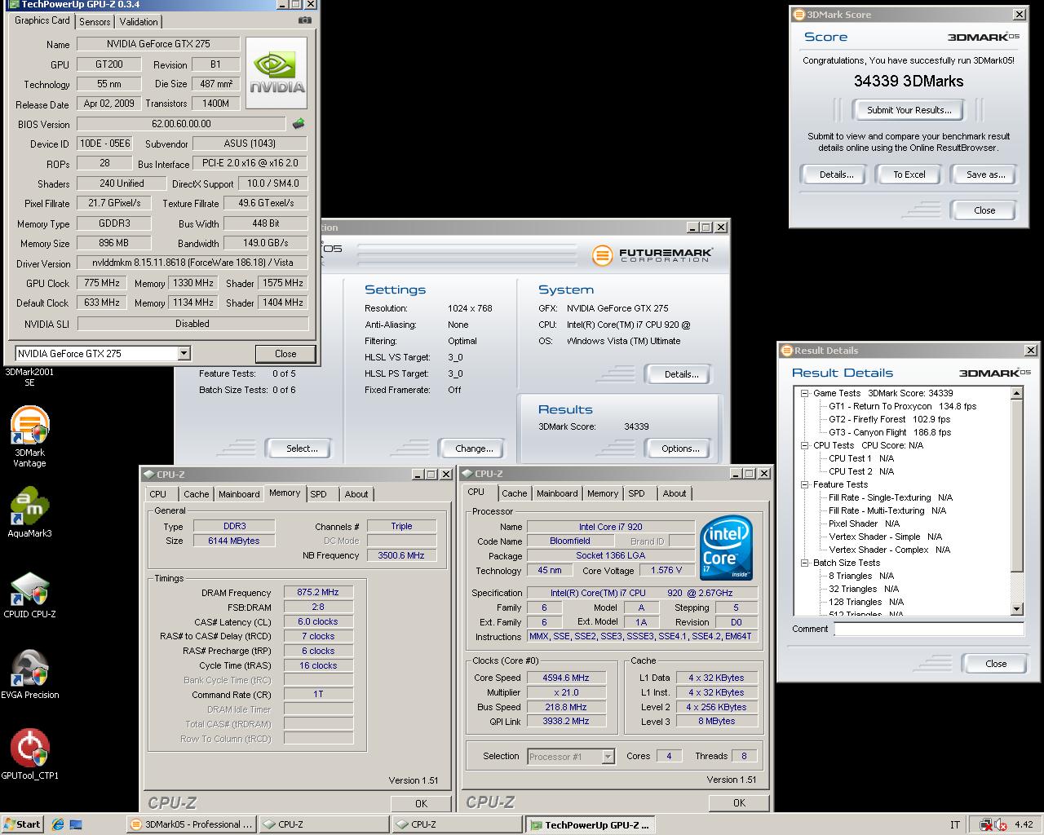Click the 3DMark Score window title icon

(x=798, y=15)
